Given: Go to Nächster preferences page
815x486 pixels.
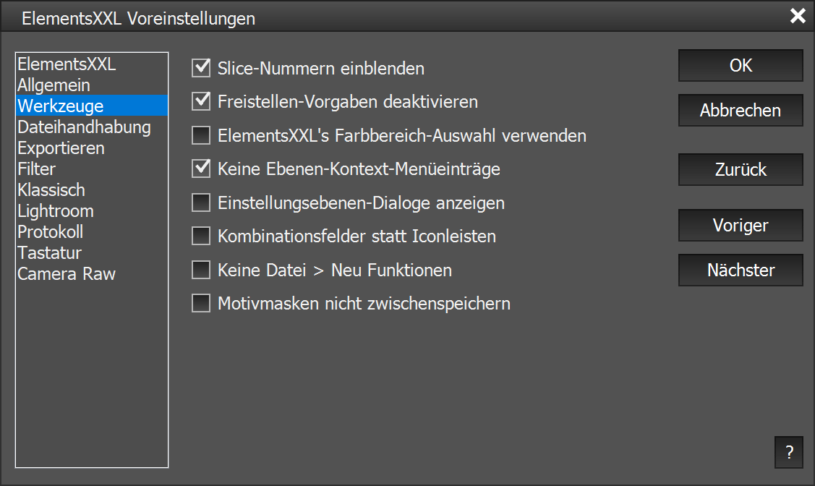Looking at the screenshot, I should pos(741,270).
